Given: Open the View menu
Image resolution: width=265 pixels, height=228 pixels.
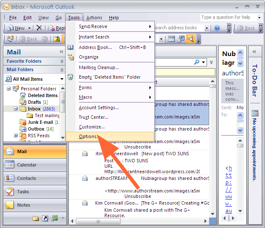Looking at the screenshot, I should [x=43, y=18].
